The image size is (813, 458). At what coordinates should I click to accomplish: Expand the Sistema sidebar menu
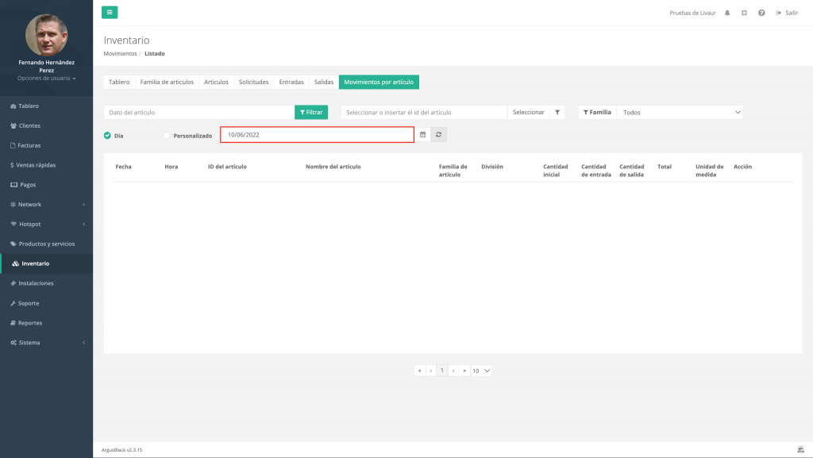click(47, 342)
